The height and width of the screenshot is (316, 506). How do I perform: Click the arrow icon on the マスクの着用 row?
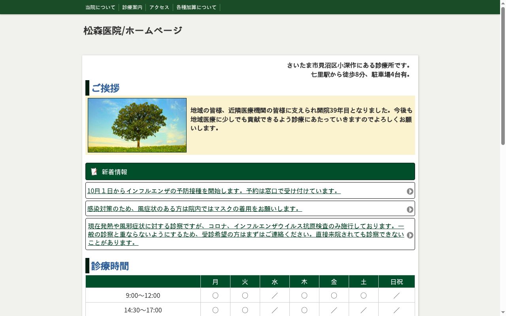pyautogui.click(x=410, y=209)
